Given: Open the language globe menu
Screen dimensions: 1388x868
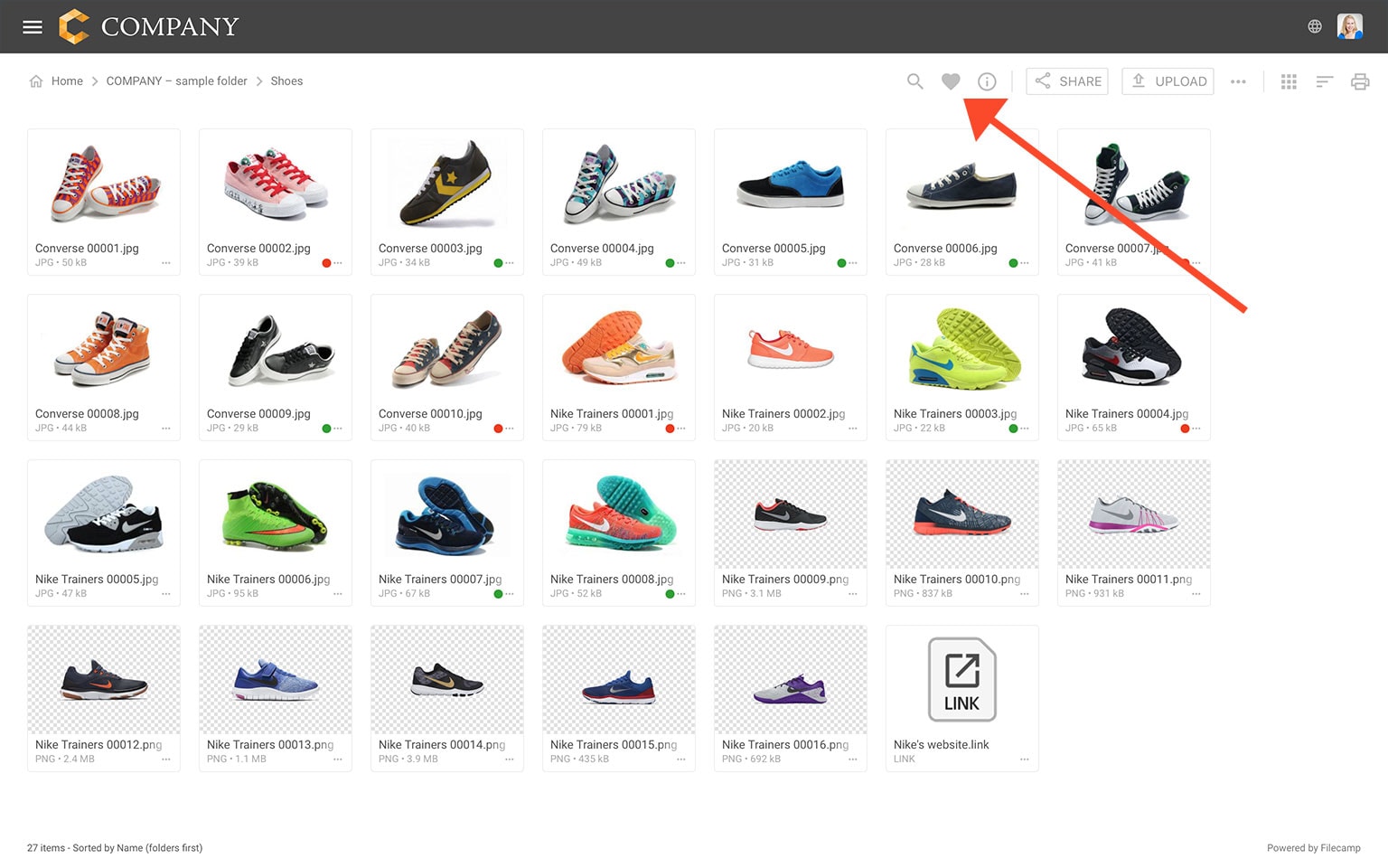Looking at the screenshot, I should click(x=1315, y=26).
